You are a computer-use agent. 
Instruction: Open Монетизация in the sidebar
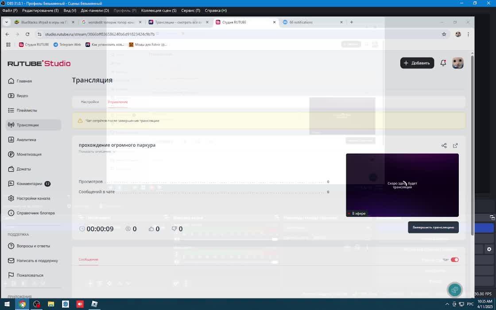coord(25,155)
